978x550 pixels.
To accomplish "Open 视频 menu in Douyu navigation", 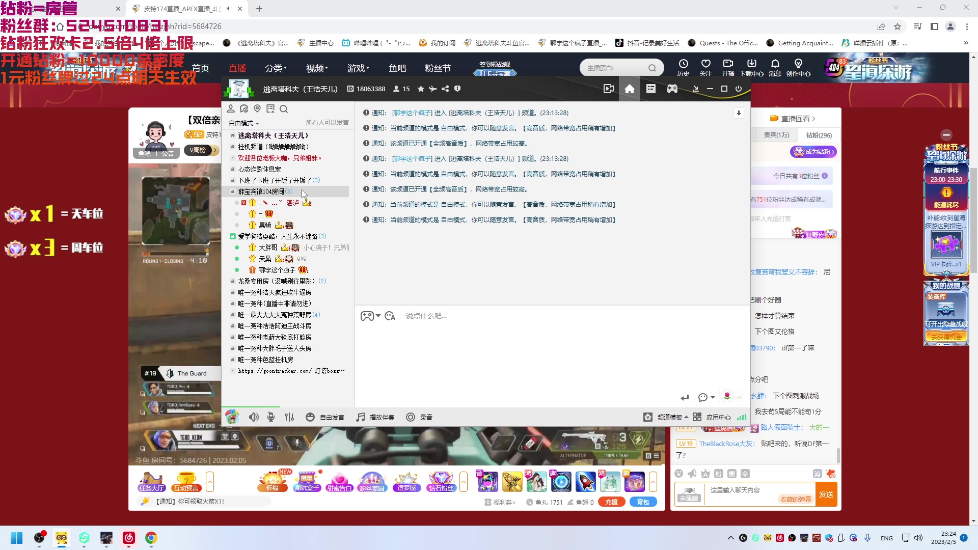I will coord(317,68).
